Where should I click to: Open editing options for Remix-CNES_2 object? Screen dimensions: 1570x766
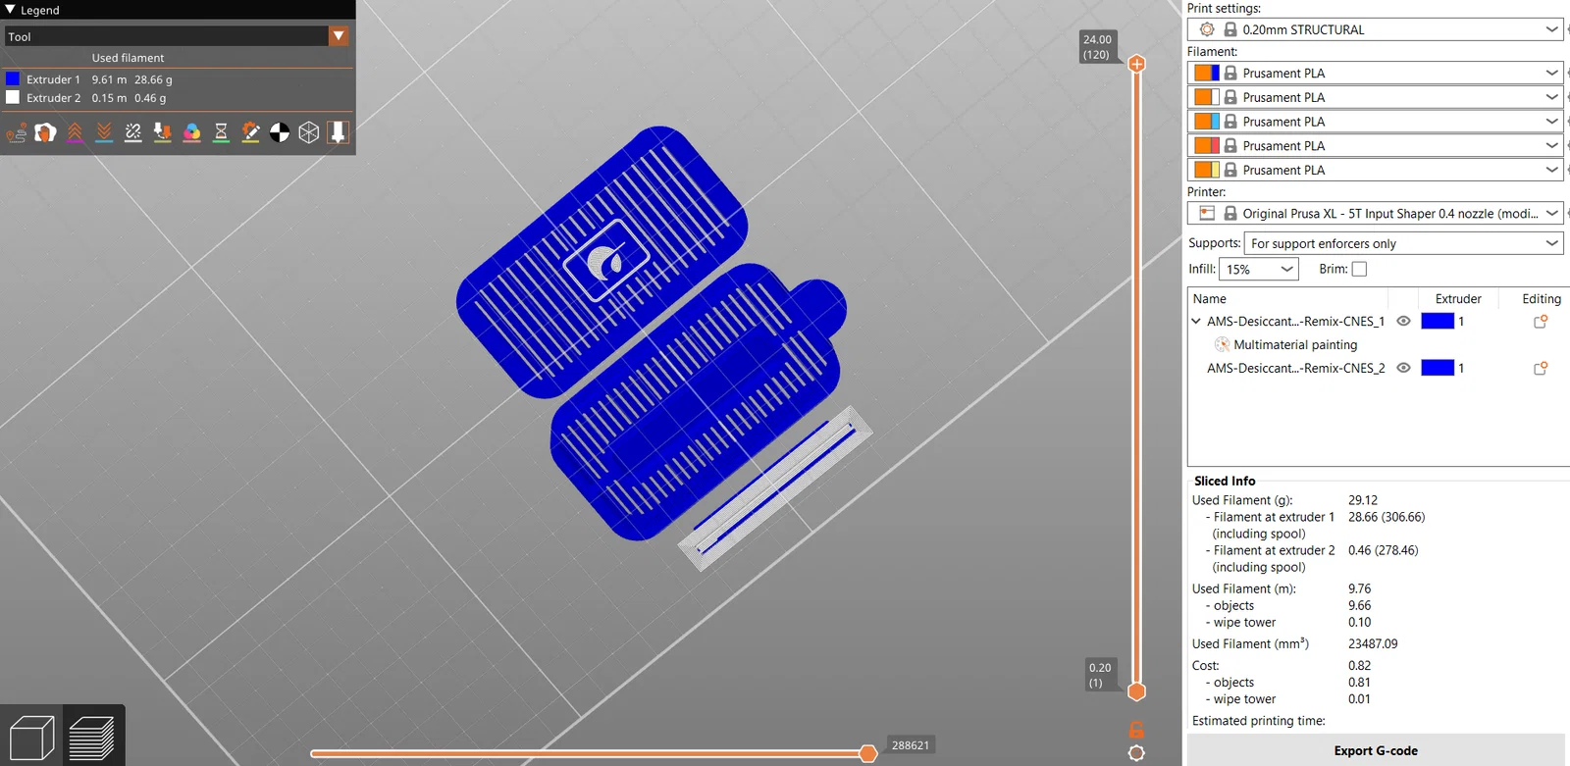(x=1541, y=369)
